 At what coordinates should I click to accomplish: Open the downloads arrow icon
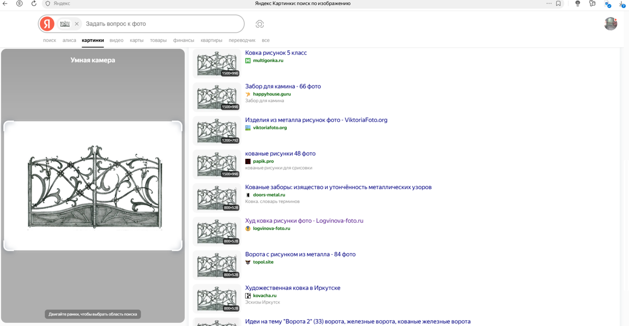[x=623, y=4]
